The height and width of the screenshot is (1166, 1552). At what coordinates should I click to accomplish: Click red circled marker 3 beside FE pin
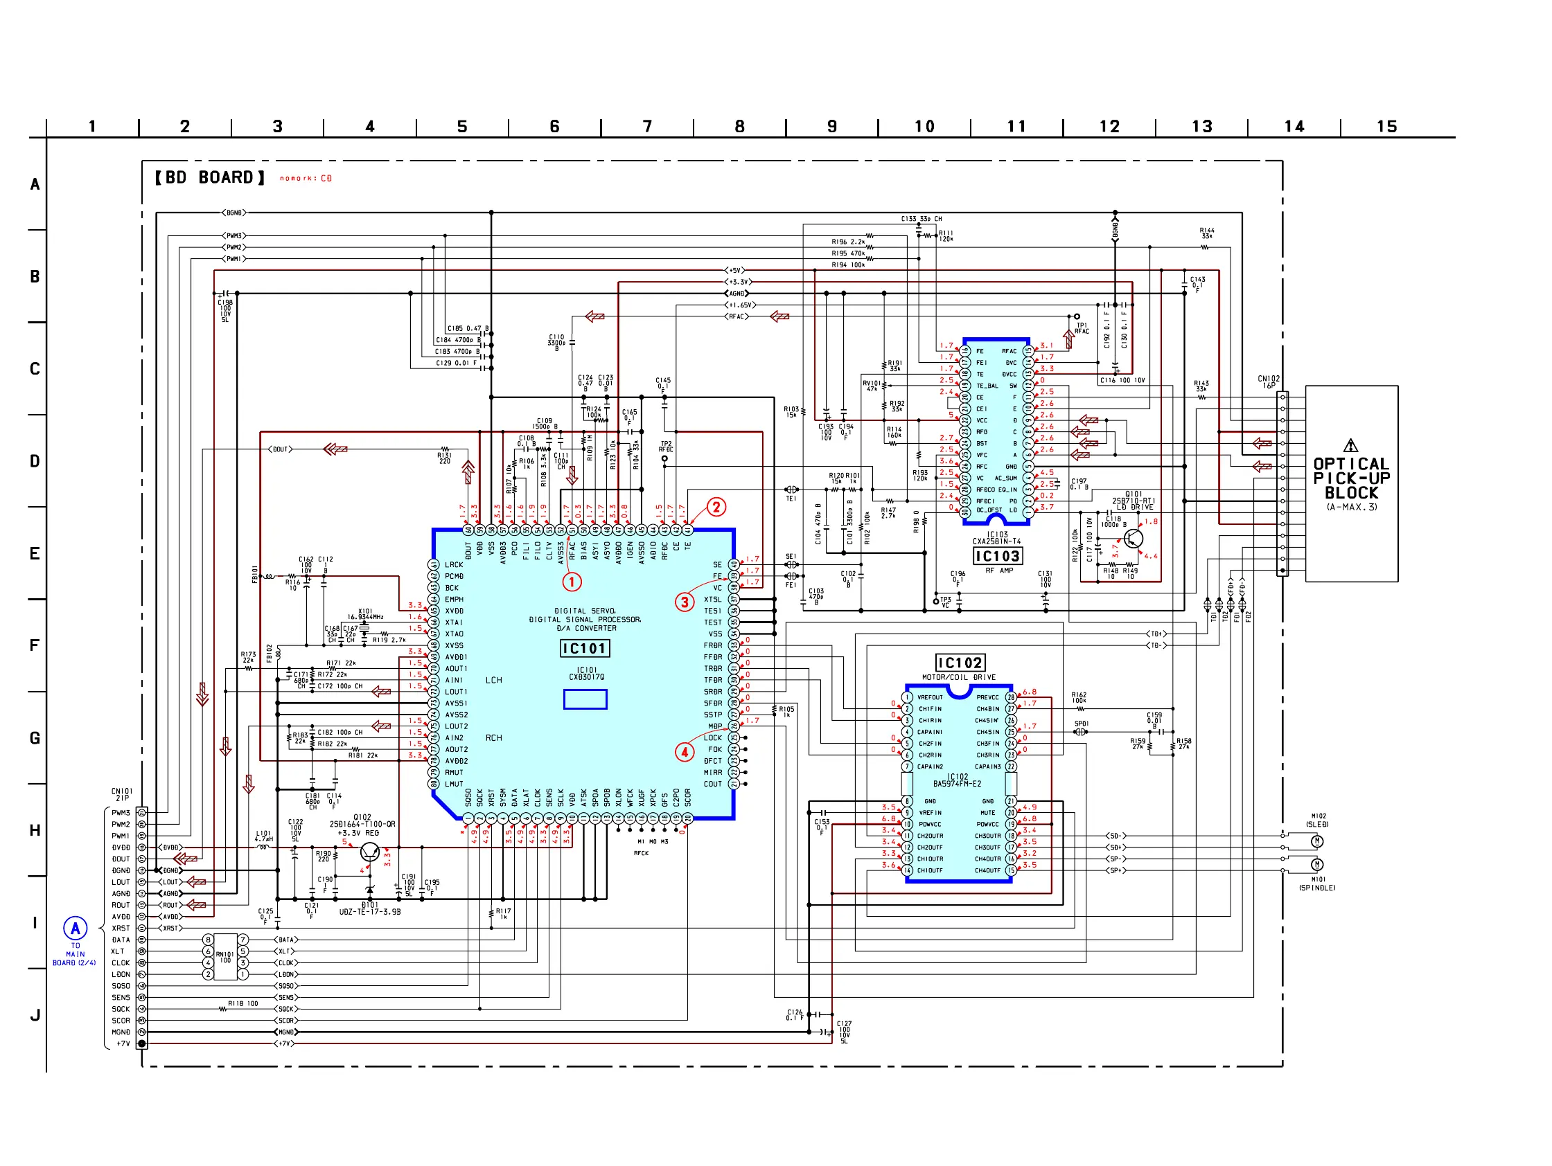pos(684,602)
